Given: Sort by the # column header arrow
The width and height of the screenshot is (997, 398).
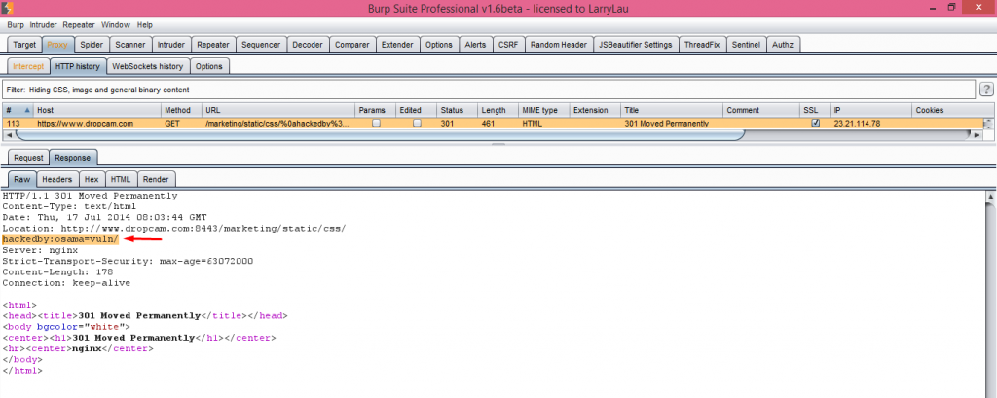Looking at the screenshot, I should pyautogui.click(x=26, y=111).
